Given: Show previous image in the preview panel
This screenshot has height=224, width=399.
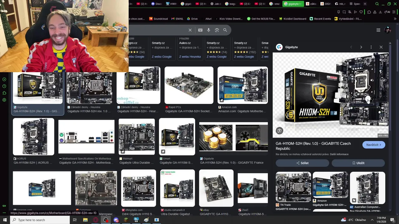Looking at the screenshot, I should point(351,47).
